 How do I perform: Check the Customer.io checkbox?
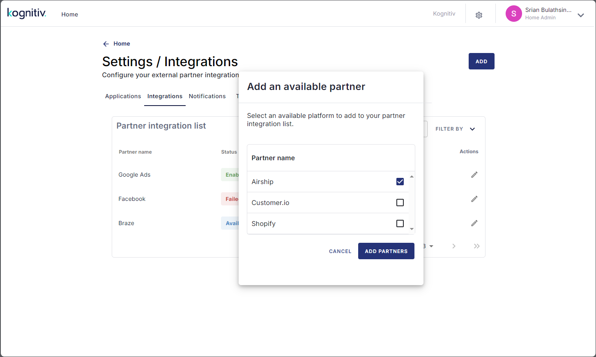point(400,203)
